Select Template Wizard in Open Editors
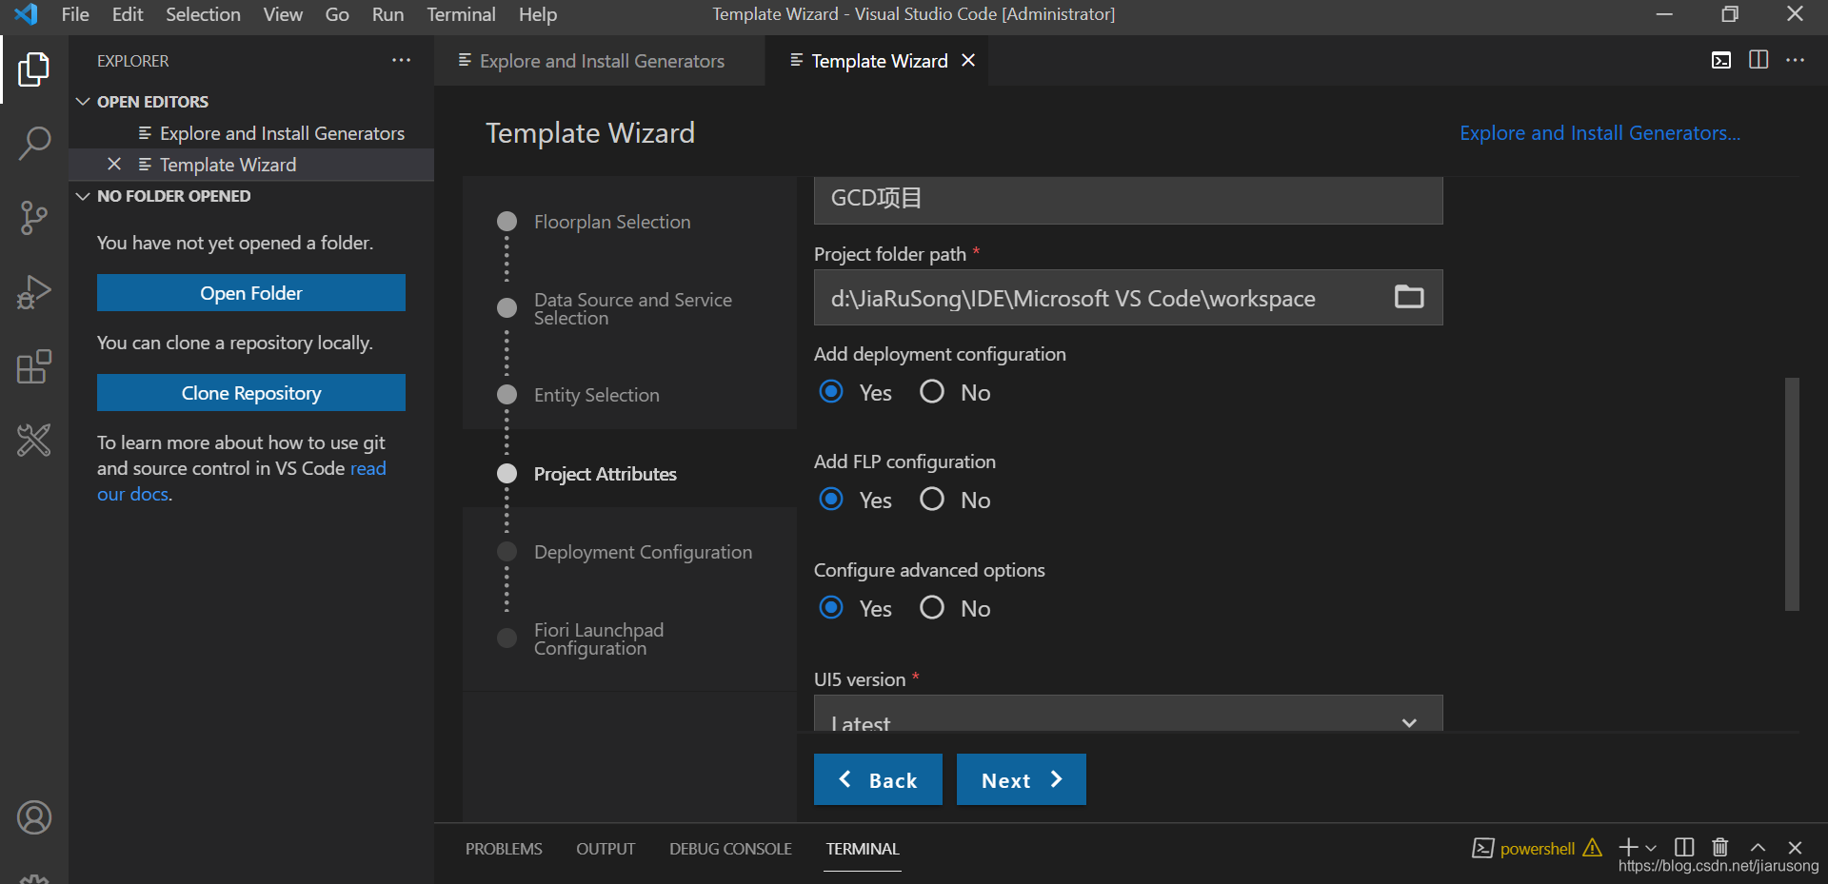This screenshot has height=884, width=1828. coord(251,165)
